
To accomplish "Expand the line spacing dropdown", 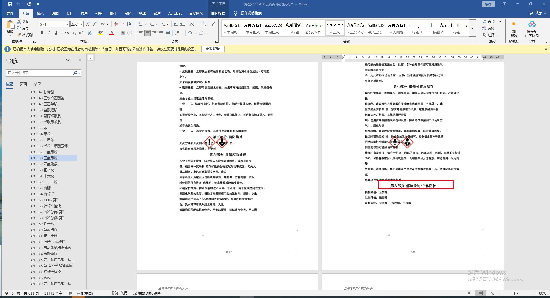I will [181, 33].
